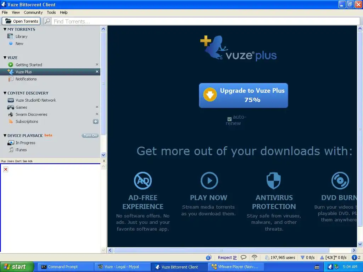Click the status bar info icon left of Respect IP
363x272 pixels.
coord(208,257)
